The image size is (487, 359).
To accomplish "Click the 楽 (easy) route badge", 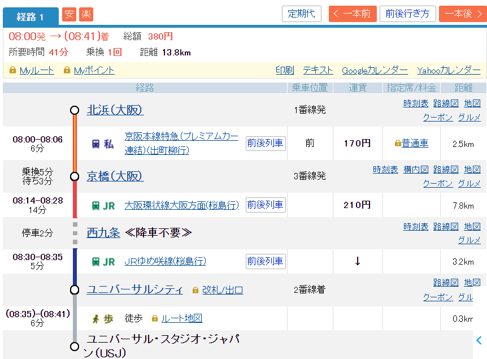I will click(x=86, y=14).
